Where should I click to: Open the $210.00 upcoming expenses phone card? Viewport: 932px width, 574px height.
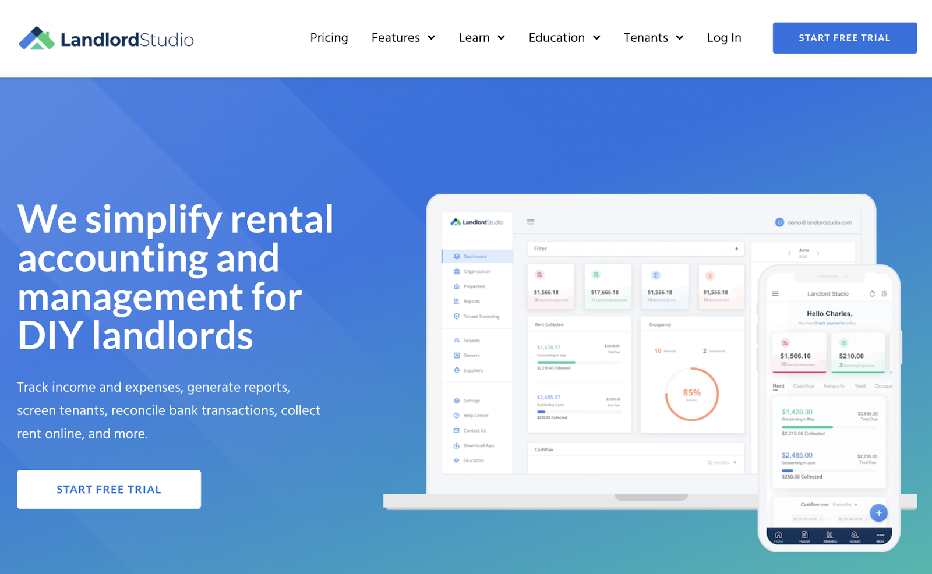coord(858,353)
